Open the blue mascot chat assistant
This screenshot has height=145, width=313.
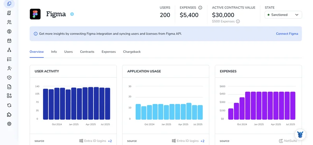coord(300,134)
